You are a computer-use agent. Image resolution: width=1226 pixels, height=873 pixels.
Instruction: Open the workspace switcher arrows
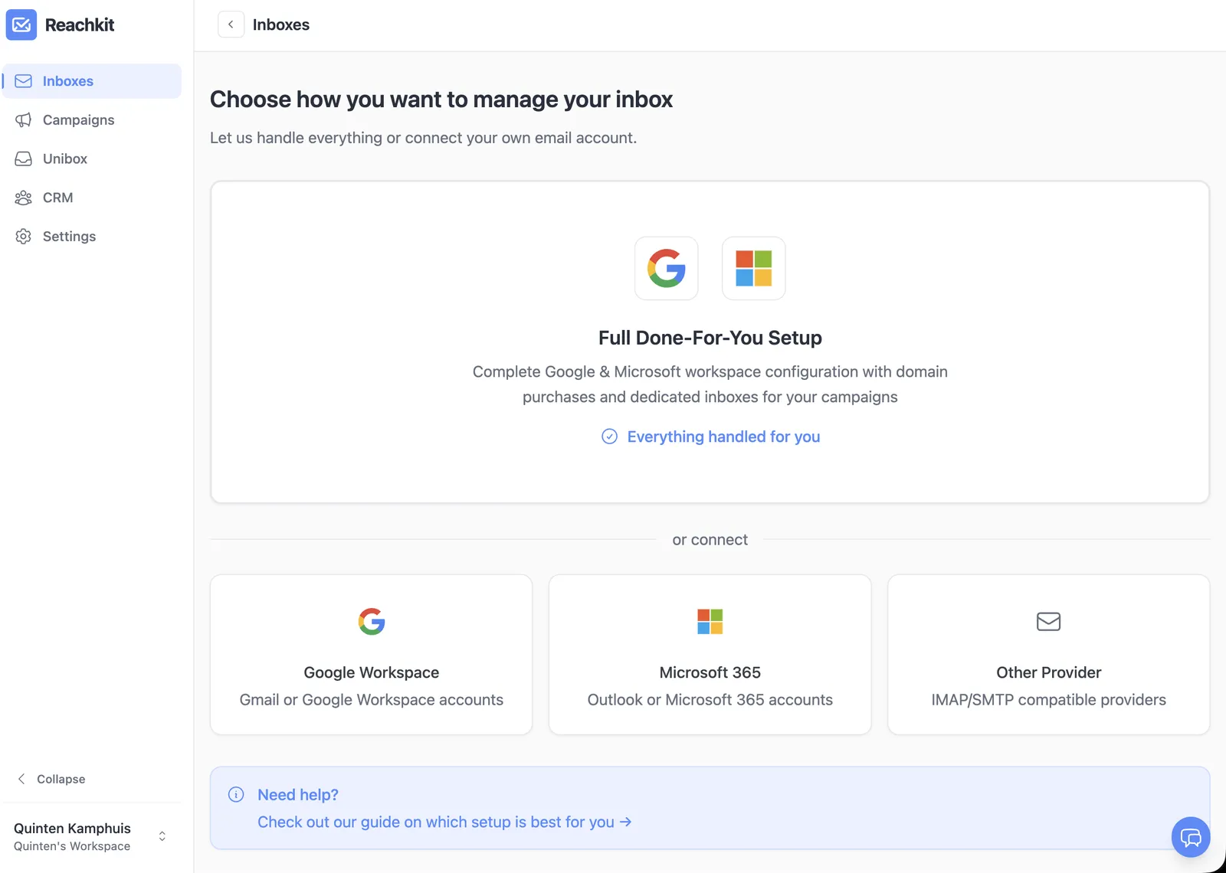[x=162, y=836]
